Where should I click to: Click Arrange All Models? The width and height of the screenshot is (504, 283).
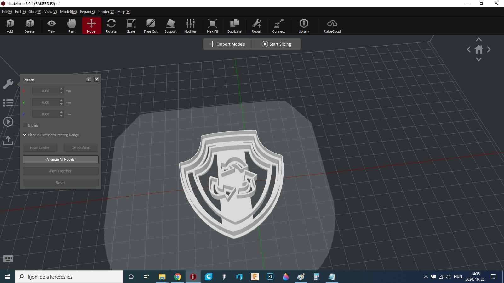[60, 159]
